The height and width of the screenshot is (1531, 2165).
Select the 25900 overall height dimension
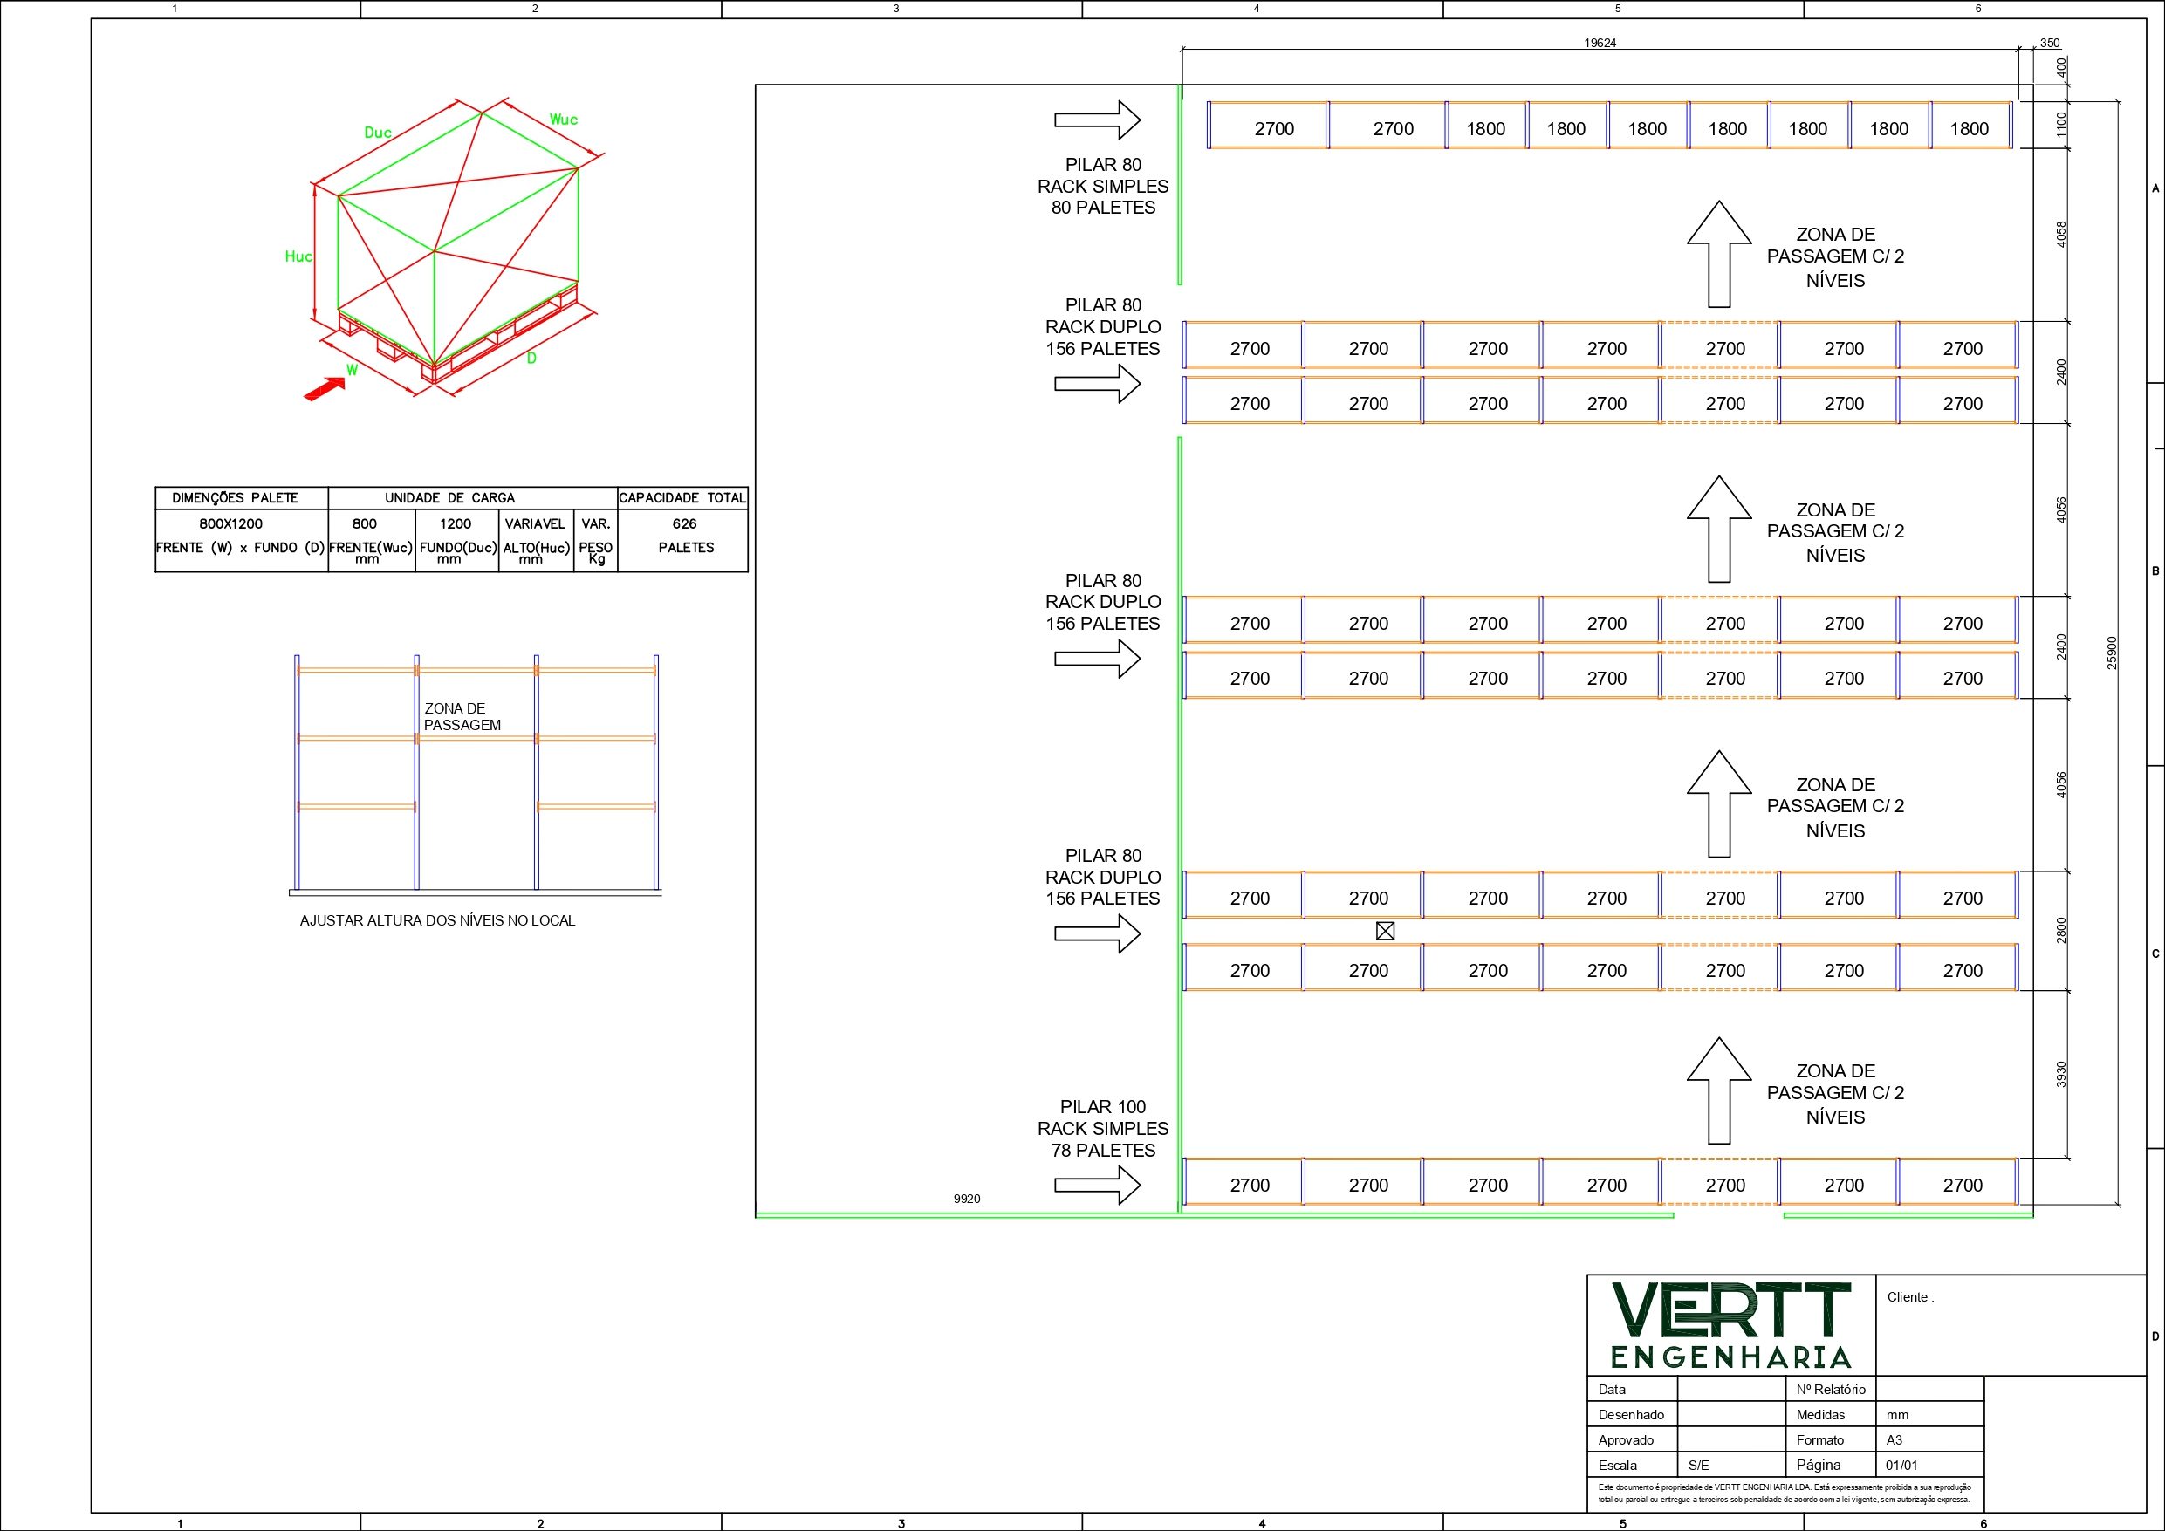(x=2111, y=653)
